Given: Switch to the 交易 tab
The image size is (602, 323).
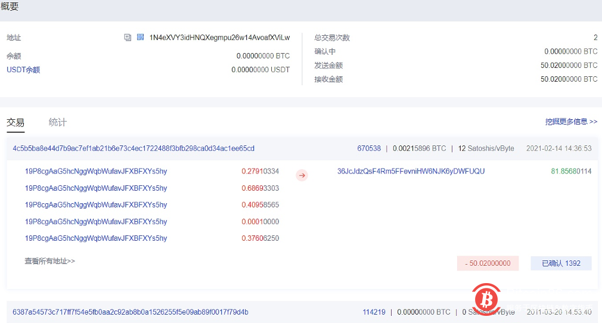Looking at the screenshot, I should pyautogui.click(x=15, y=123).
